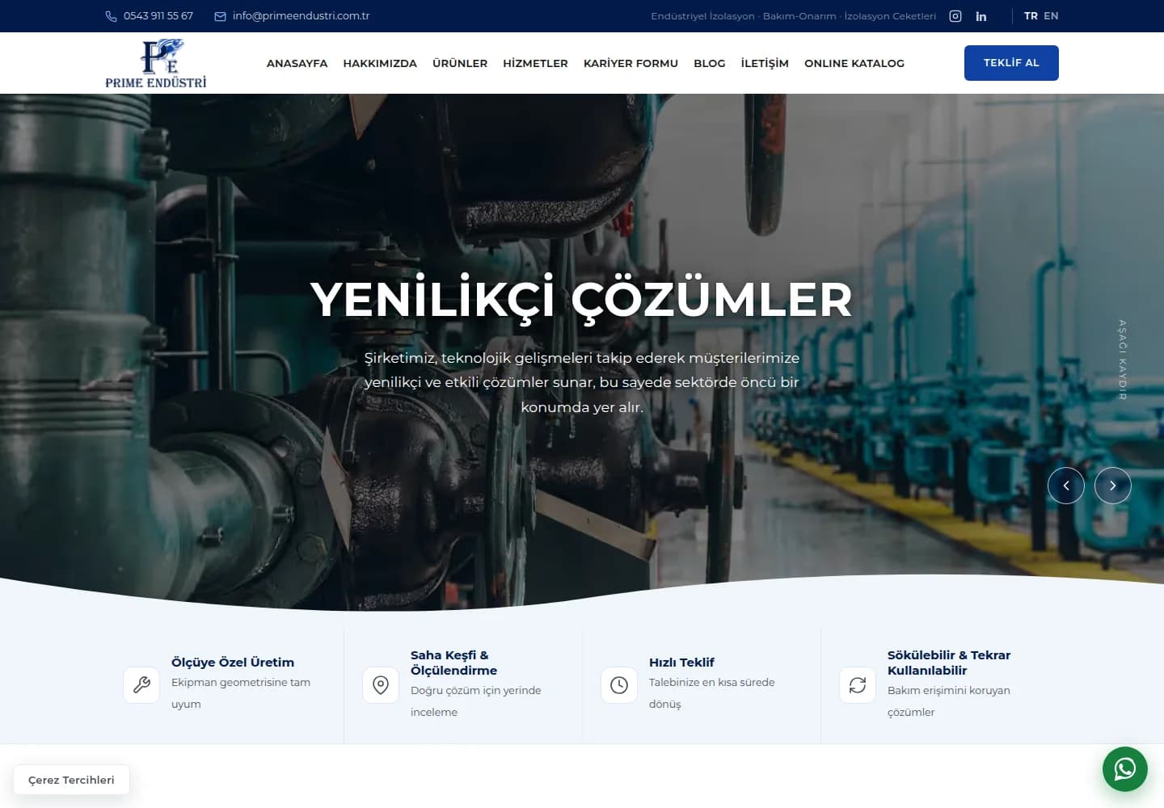Click 'Ekipman geometrisine tam uyum' text
The width and height of the screenshot is (1164, 808).
241,693
